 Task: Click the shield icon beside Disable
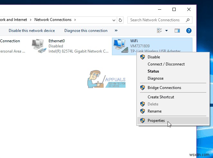point(143,57)
